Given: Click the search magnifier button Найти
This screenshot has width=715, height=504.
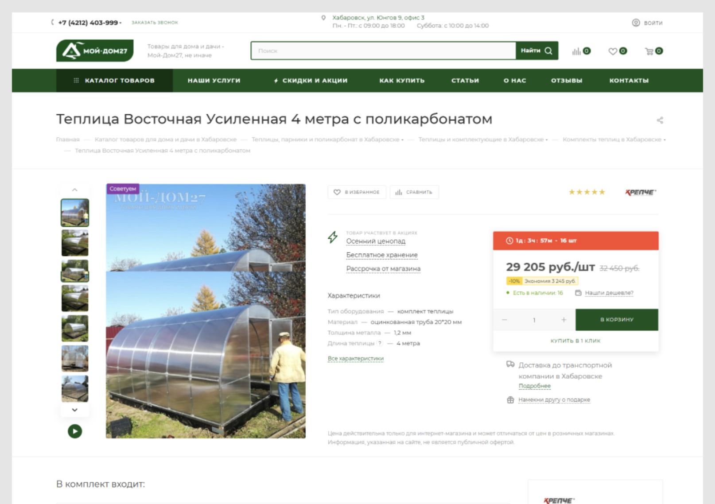Looking at the screenshot, I should tap(537, 50).
